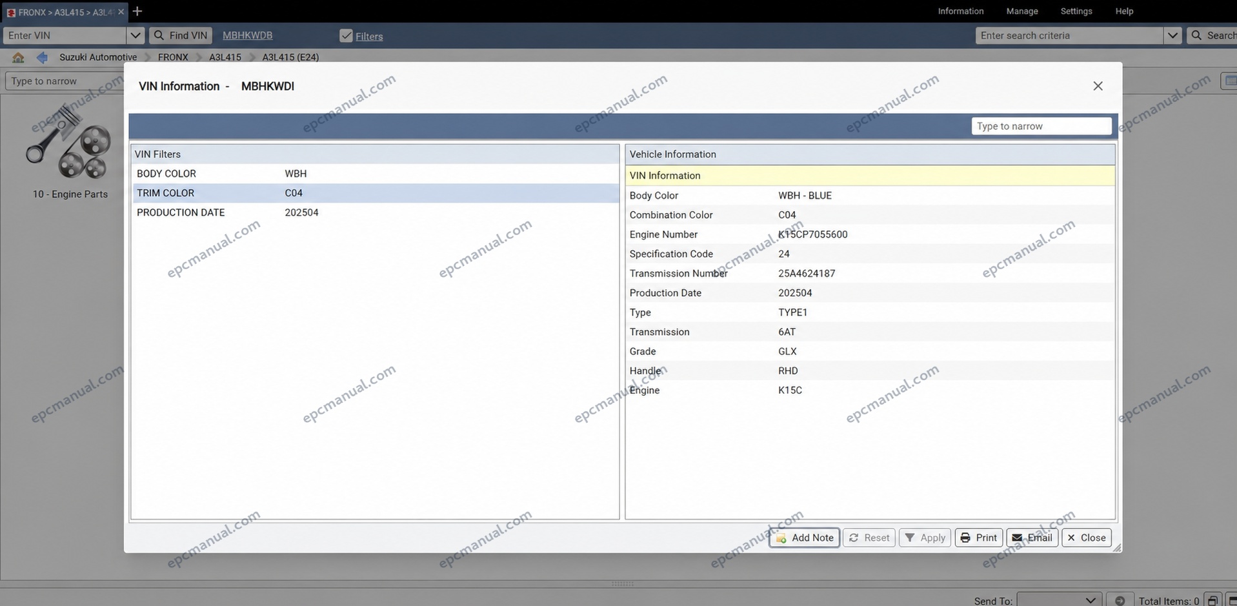Click the Transmission Number value 25A4624187

(807, 274)
